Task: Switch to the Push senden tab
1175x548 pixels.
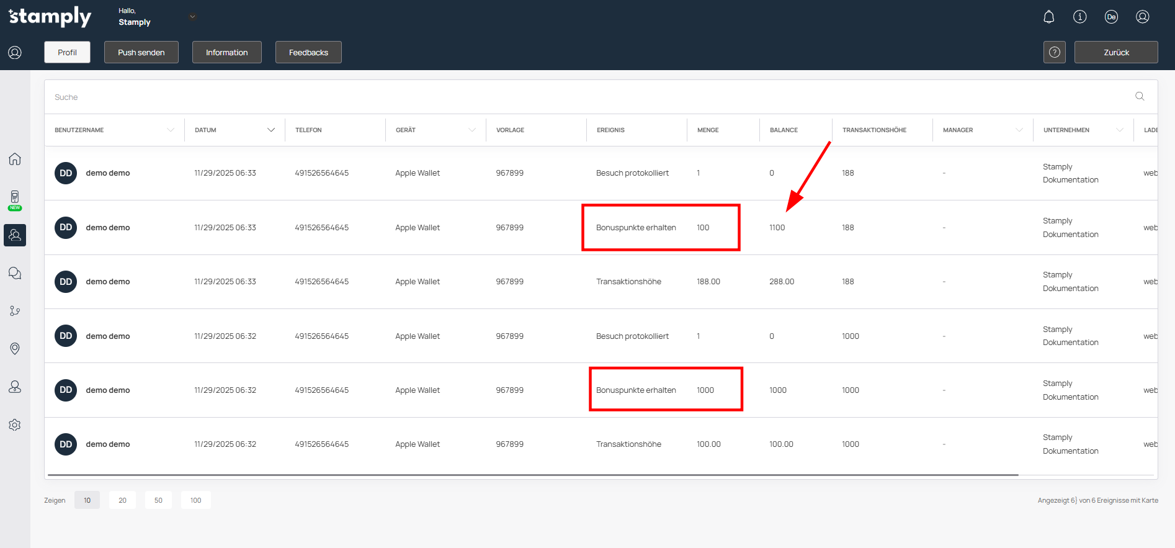Action: tap(141, 52)
